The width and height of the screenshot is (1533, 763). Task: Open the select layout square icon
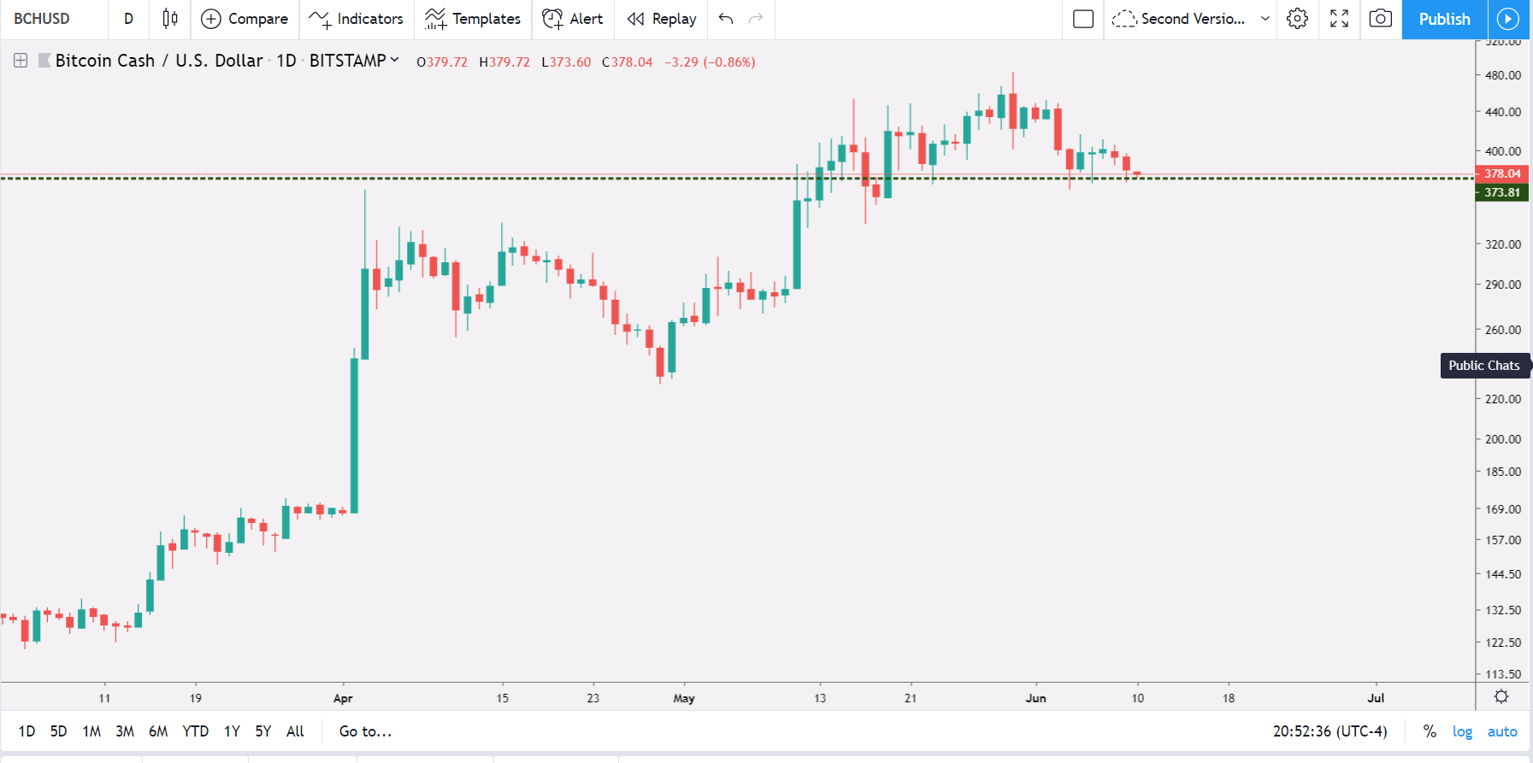tap(1083, 19)
